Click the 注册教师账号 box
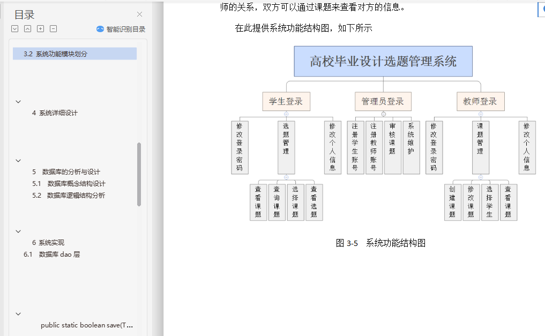Screen dimensions: 545x336 [x=374, y=147]
